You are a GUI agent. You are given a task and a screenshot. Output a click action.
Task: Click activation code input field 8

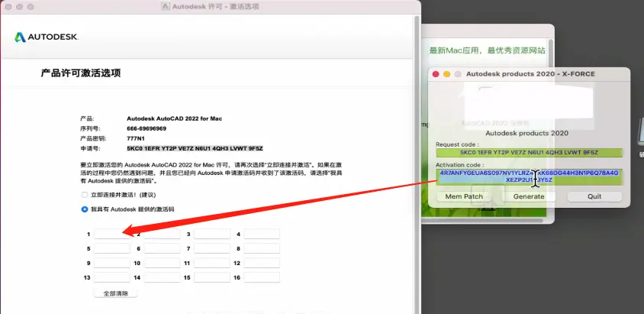(262, 248)
